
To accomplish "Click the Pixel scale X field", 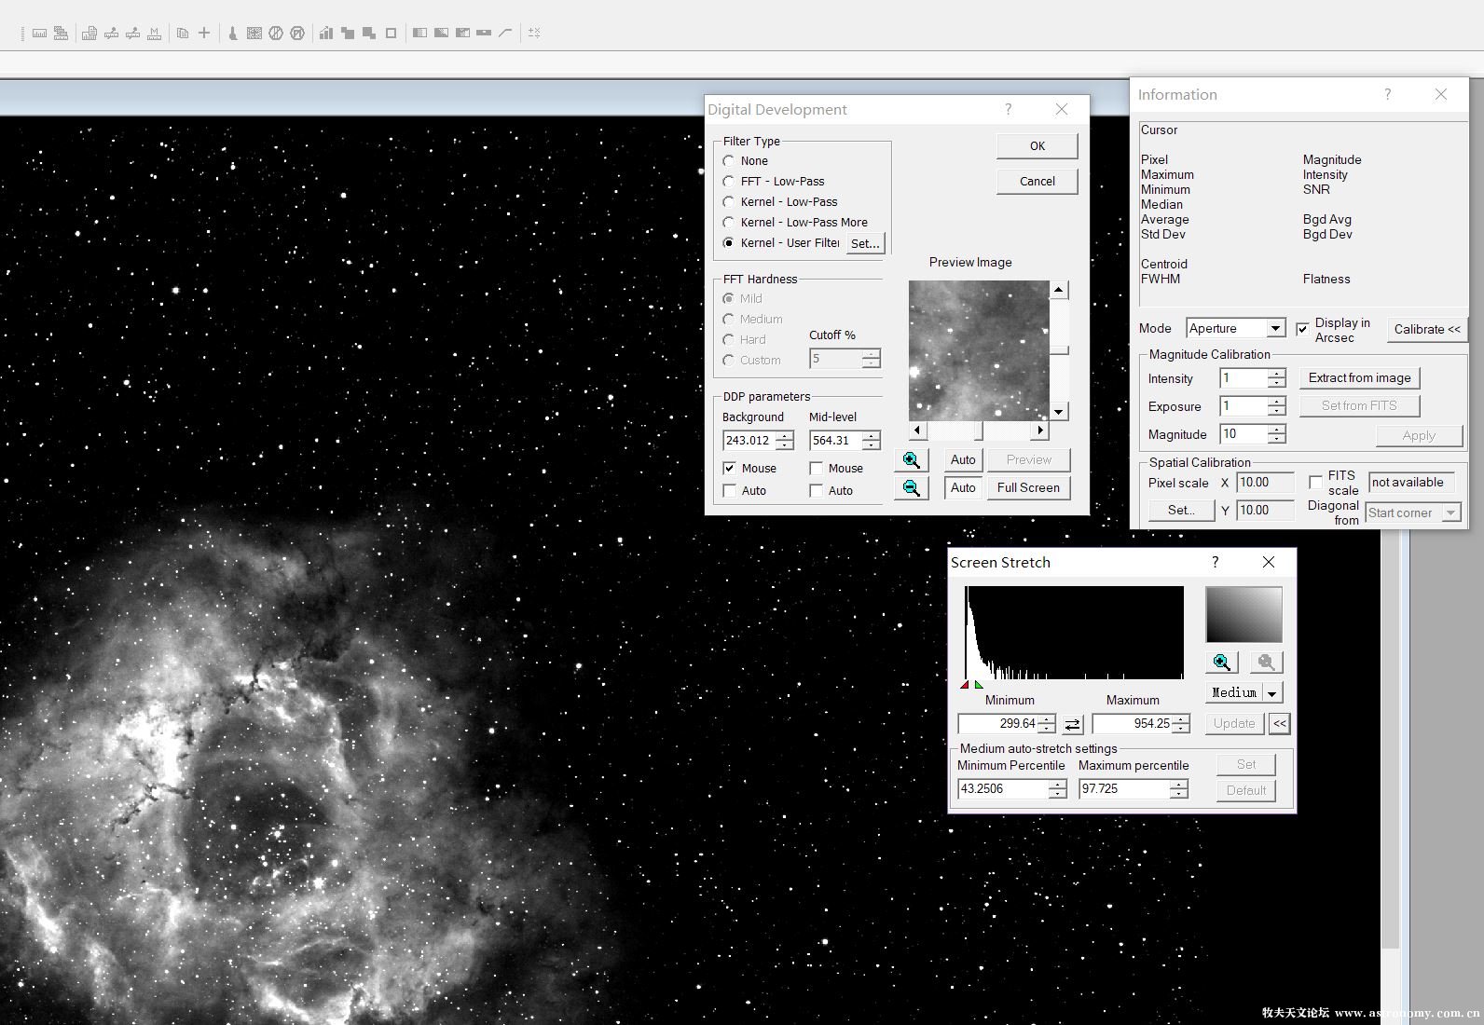I will (1266, 483).
